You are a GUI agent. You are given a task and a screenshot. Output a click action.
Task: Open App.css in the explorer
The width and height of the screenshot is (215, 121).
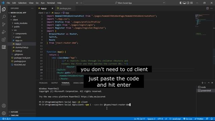19,40
